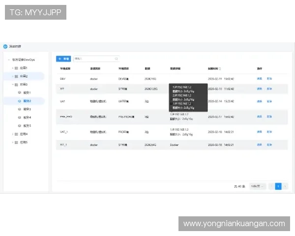Click the edit link in the DEV row
Screen dimensions: 295x236
(x=259, y=79)
